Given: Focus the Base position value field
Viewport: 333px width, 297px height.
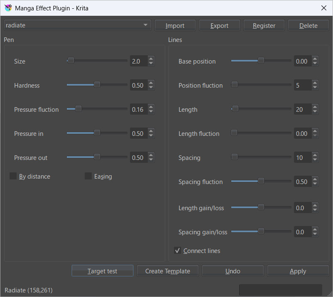Looking at the screenshot, I should coord(303,61).
